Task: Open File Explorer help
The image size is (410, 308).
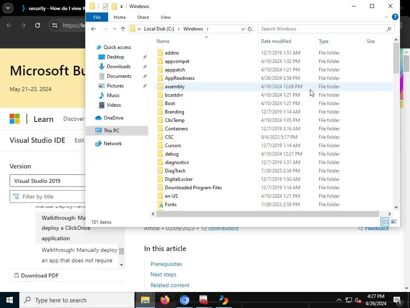Action: 395,17
